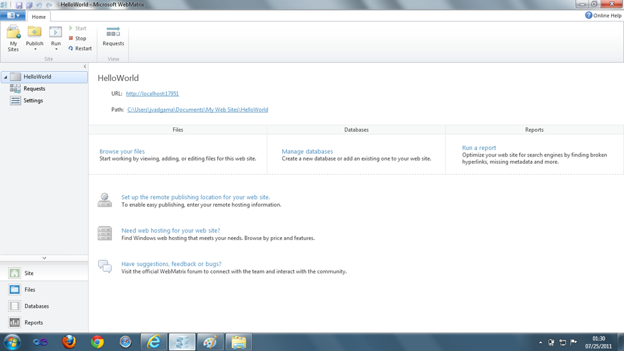Select Requests in the site tree

point(34,89)
